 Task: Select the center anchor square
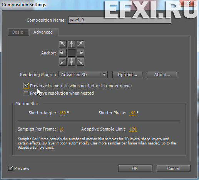point(72,53)
